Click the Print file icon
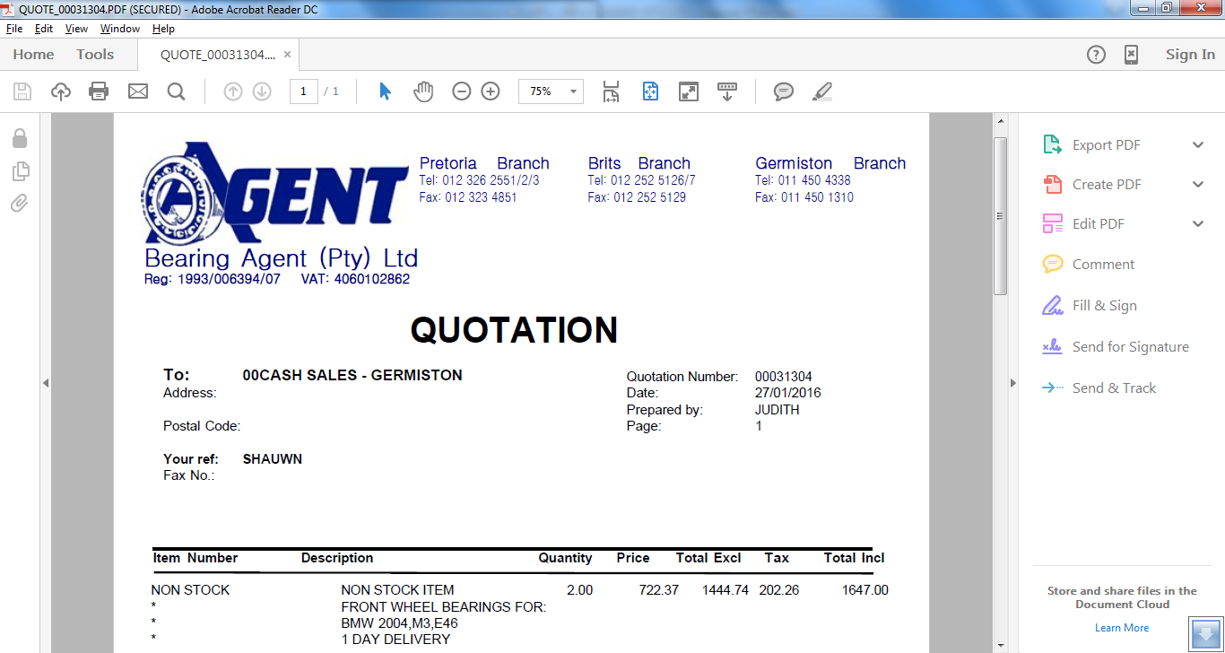The width and height of the screenshot is (1225, 653). pos(99,91)
